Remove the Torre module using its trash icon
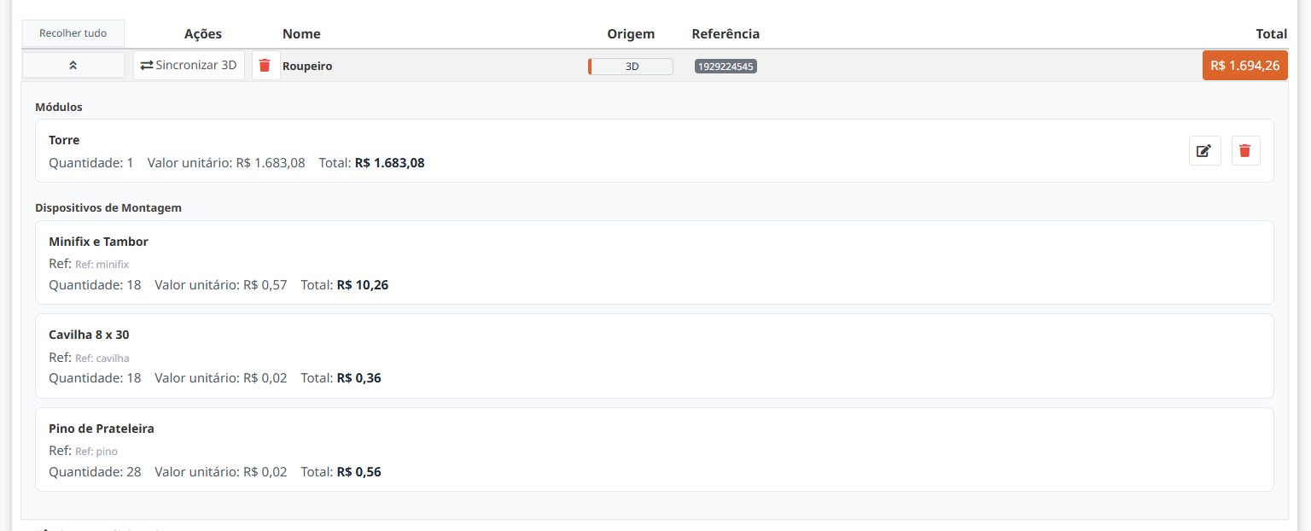The width and height of the screenshot is (1311, 531). 1245,151
